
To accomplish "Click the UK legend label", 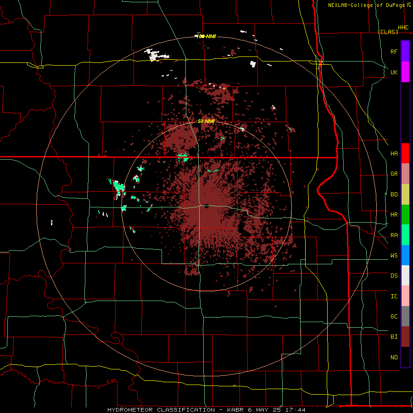I will coord(394,73).
